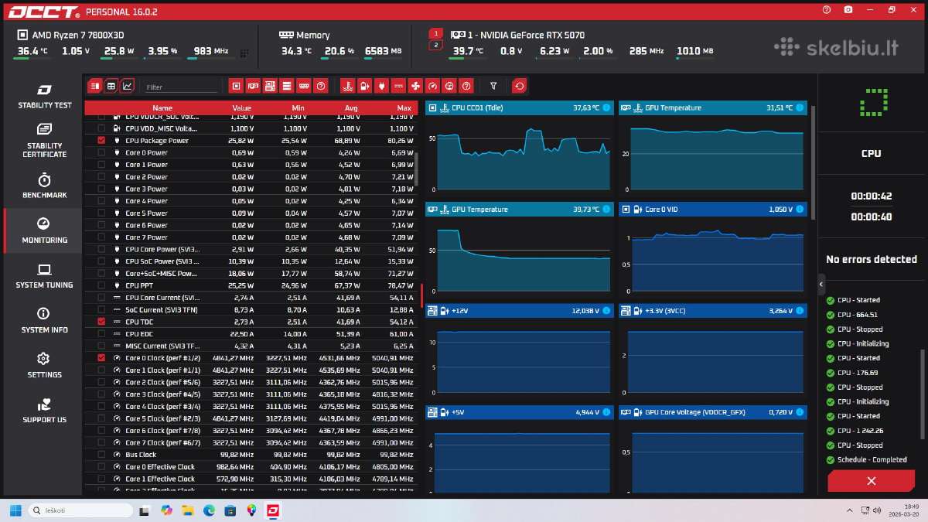
Task: Switch to the graph view icon
Action: tap(127, 86)
